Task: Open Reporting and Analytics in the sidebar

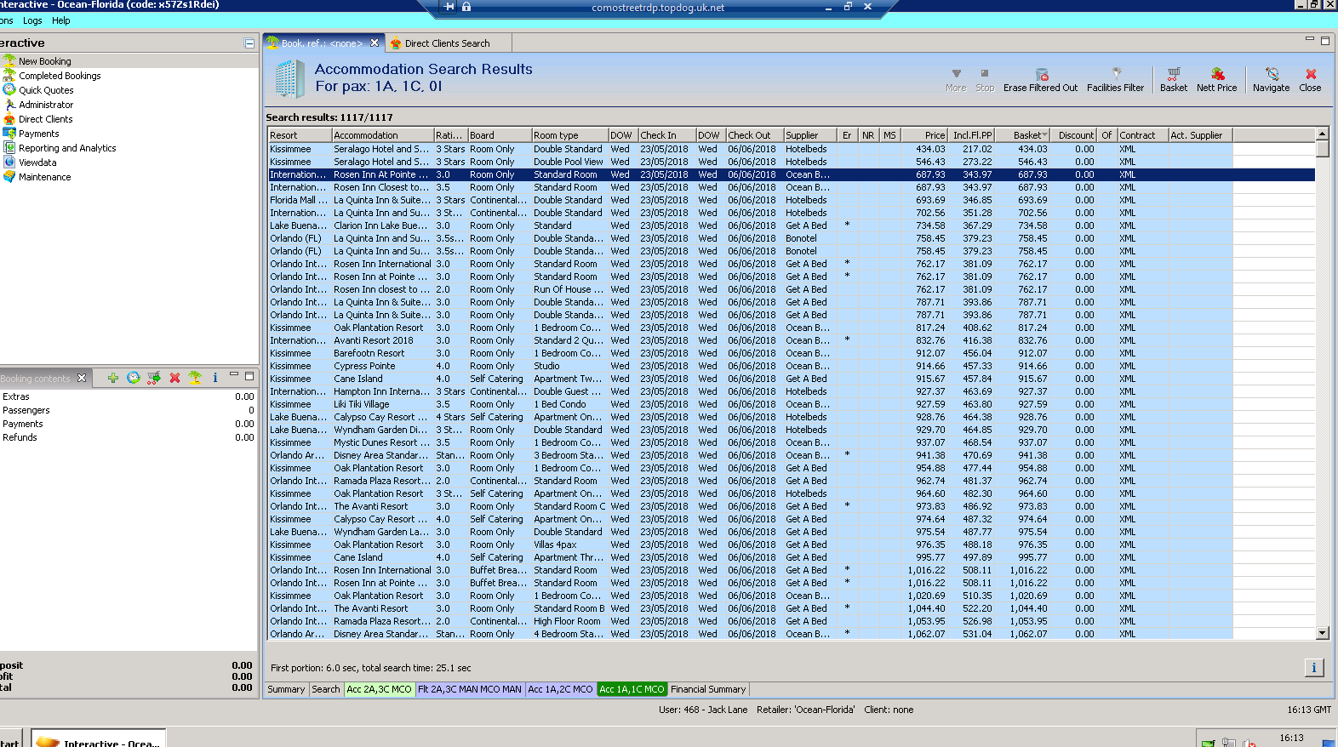Action: coord(67,148)
